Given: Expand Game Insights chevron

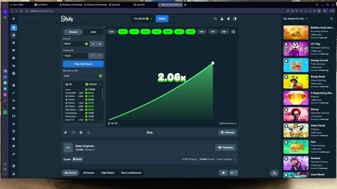Looking at the screenshot, I should click(234, 159).
